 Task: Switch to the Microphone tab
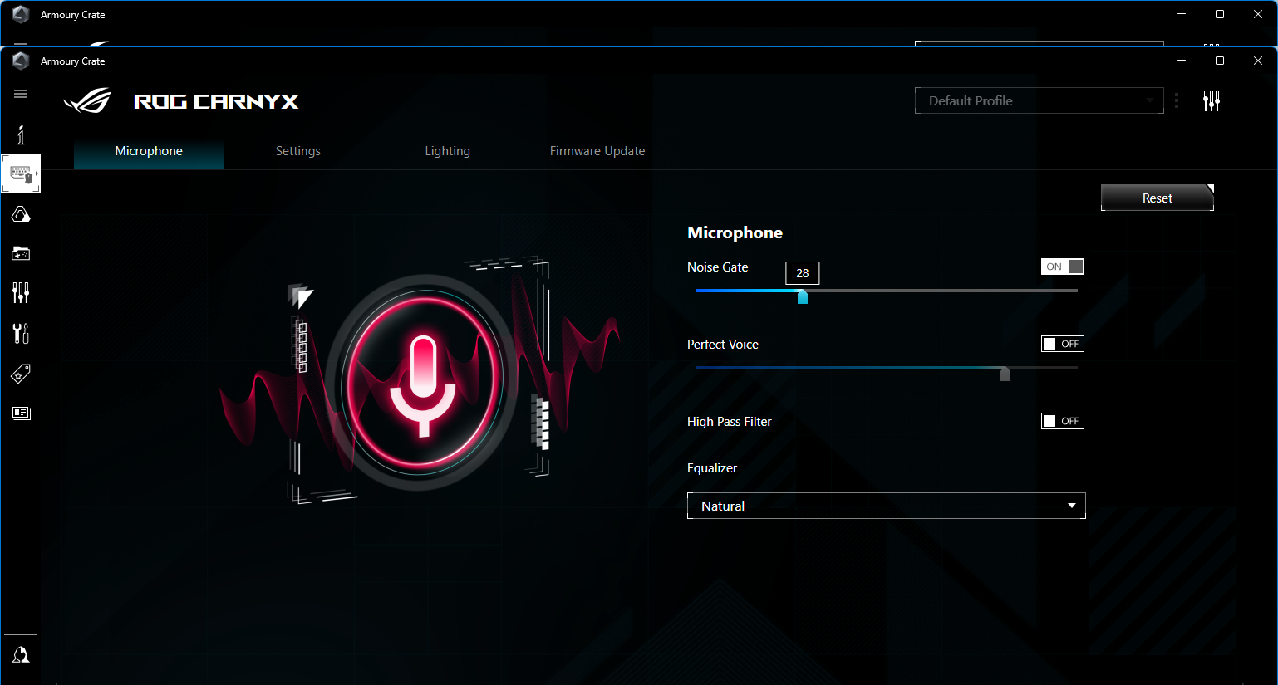pos(149,151)
